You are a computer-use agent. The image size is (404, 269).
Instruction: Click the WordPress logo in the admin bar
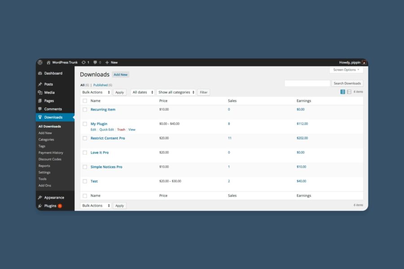40,62
